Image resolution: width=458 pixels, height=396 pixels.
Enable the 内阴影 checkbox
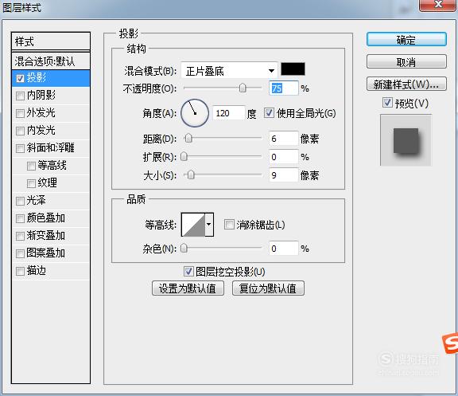coord(20,96)
